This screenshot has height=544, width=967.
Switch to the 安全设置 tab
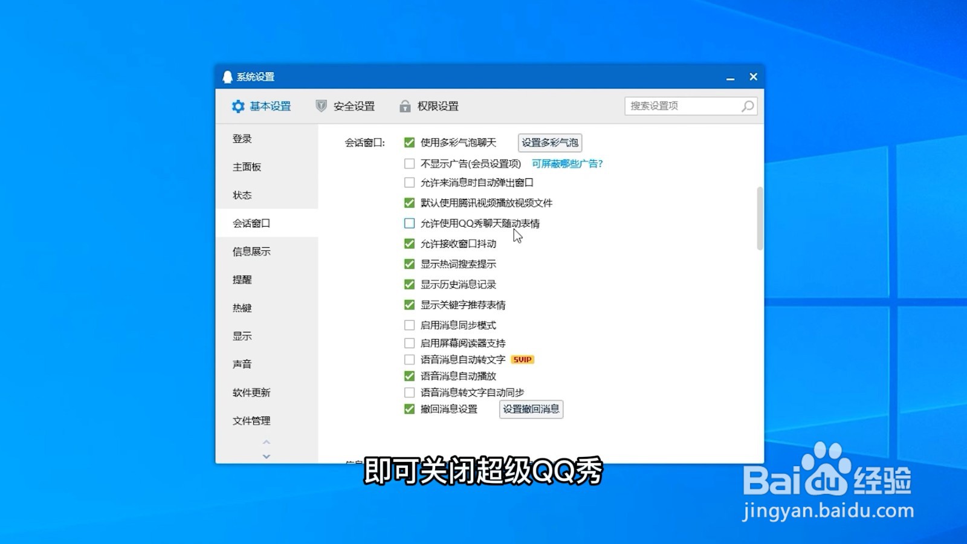click(x=345, y=106)
